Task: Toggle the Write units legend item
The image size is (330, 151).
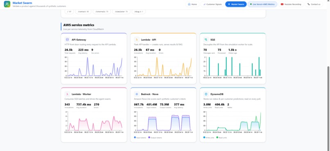Action: 209,137
